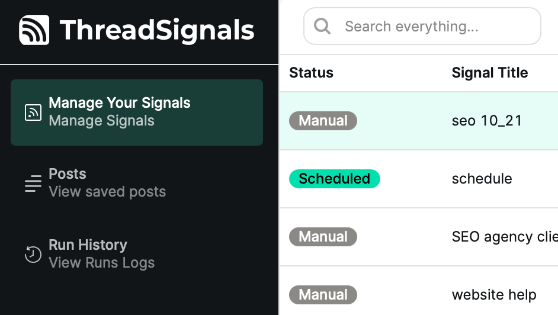Click the Manual badge on the website help row

coord(323,295)
